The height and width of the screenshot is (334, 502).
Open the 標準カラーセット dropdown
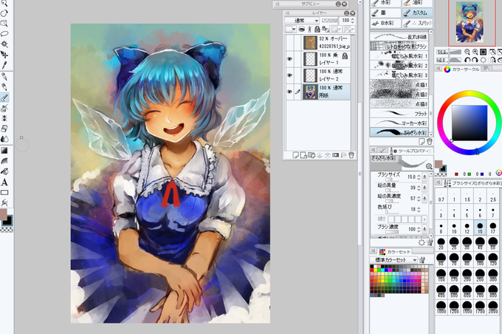click(394, 259)
